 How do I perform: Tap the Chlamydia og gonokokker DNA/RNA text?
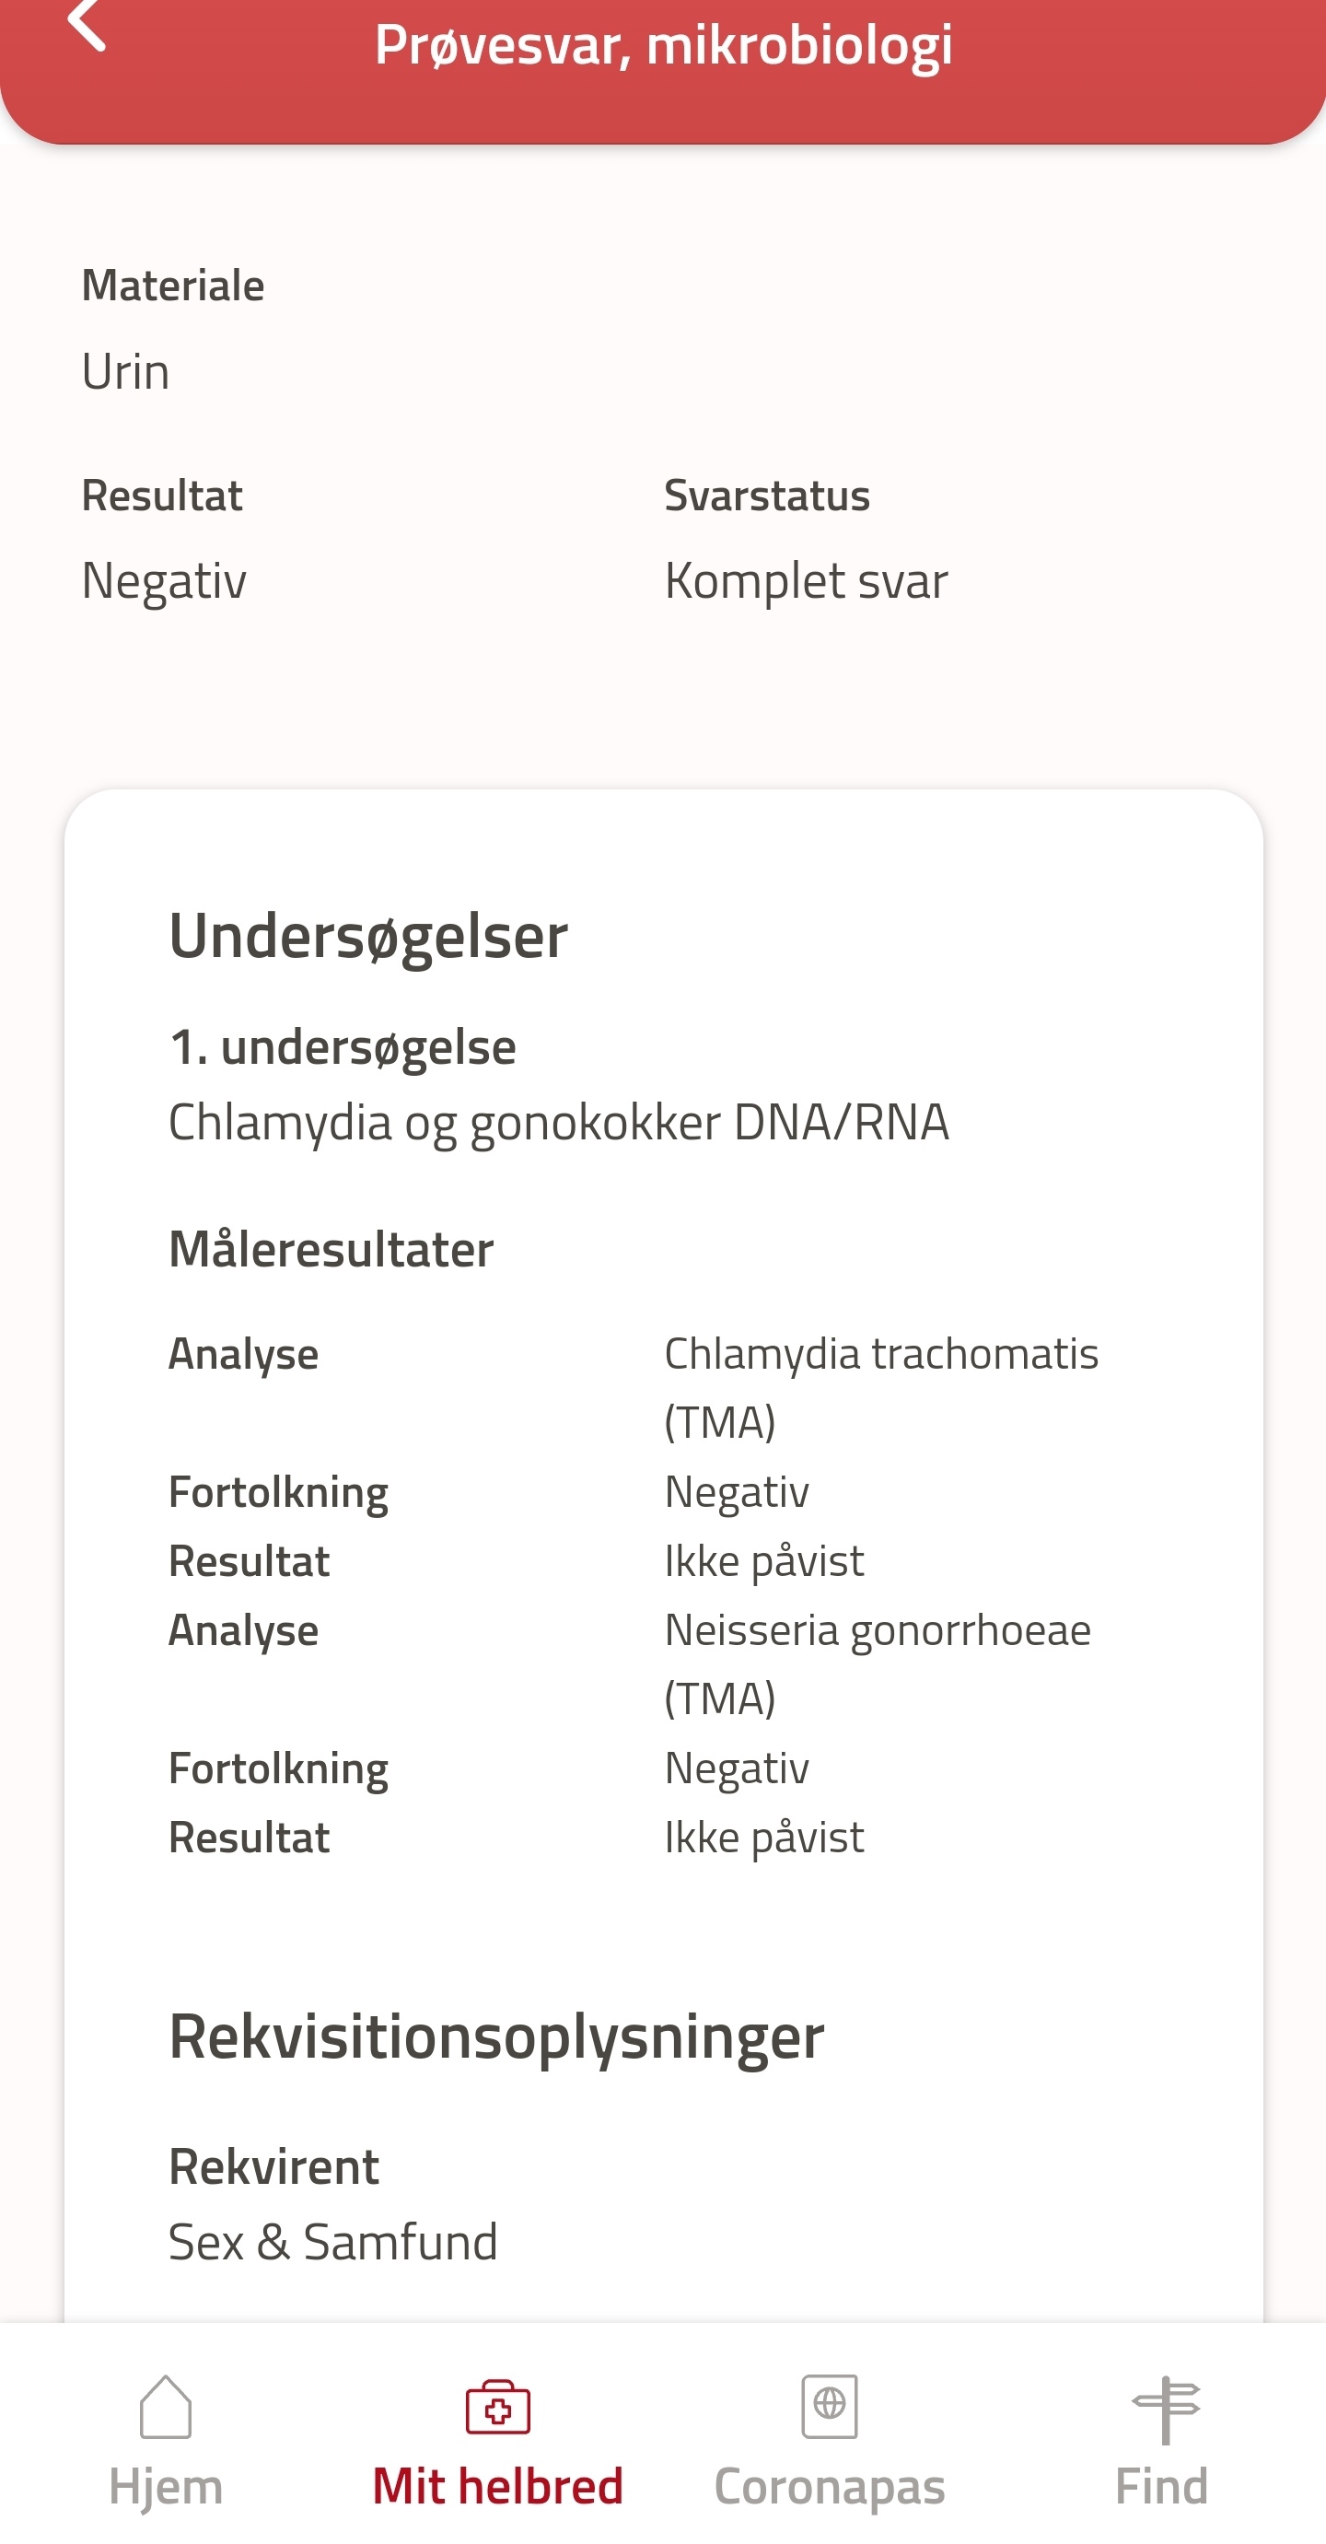pyautogui.click(x=559, y=1123)
